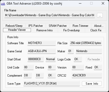The width and height of the screenshot is (109, 92).
Task: Click the Game Serial field AGB-A3UJ-JPN
Action: click(x=41, y=51)
